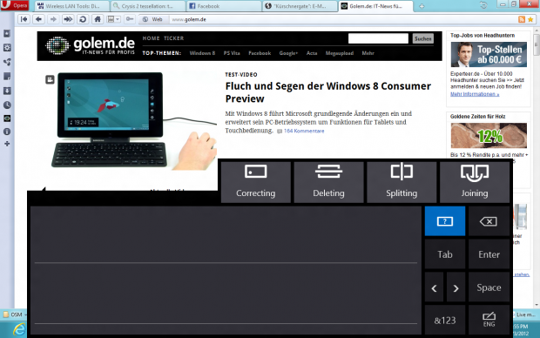Add a sidebar panel with plus icon
540x338 pixels.
[7, 144]
